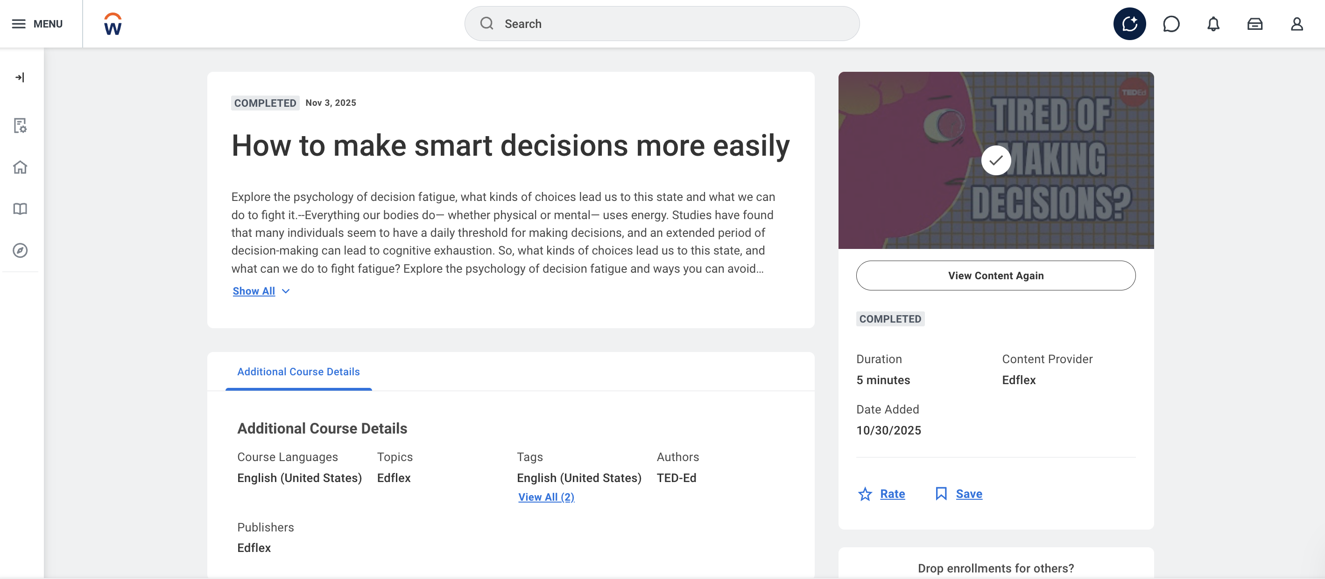Click the bookmark Save icon
Viewport: 1325px width, 579px height.
click(941, 494)
